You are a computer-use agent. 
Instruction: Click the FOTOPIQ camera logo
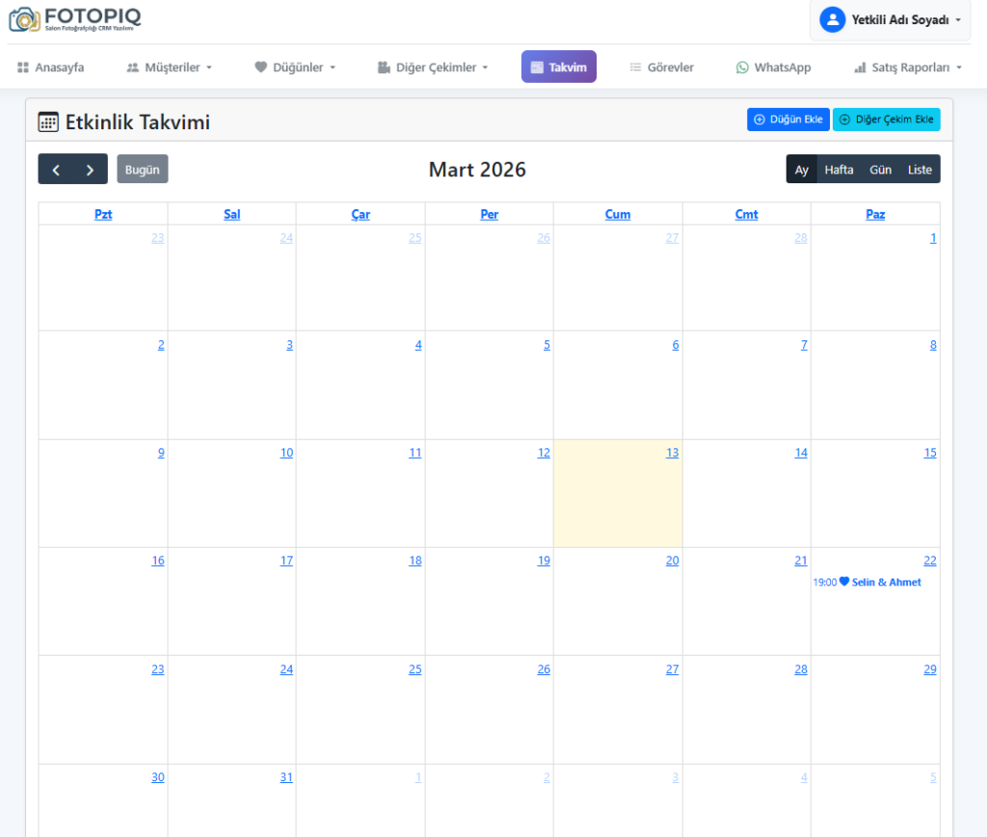point(25,18)
